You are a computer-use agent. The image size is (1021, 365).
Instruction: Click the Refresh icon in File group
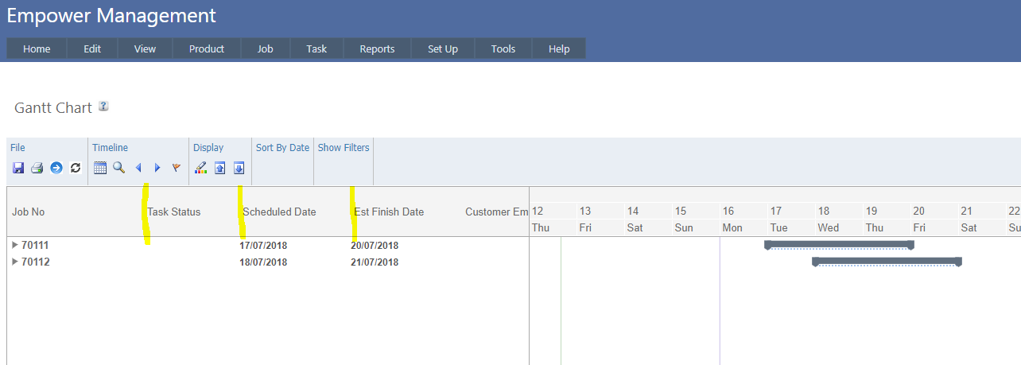tap(76, 168)
